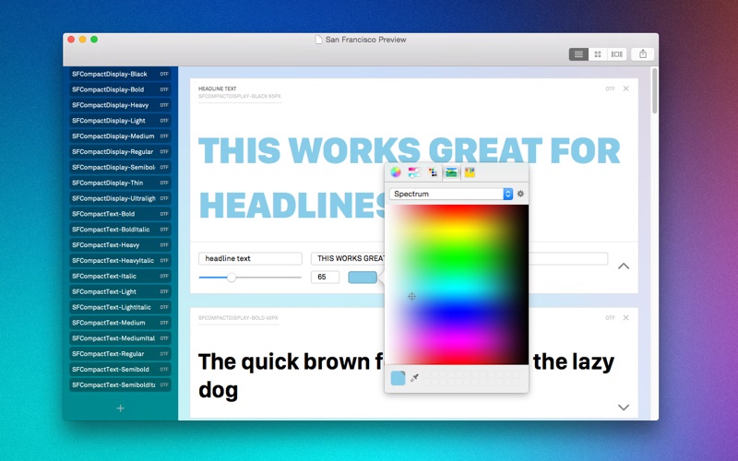
Task: Open the color palettes tab icon
Action: (433, 172)
